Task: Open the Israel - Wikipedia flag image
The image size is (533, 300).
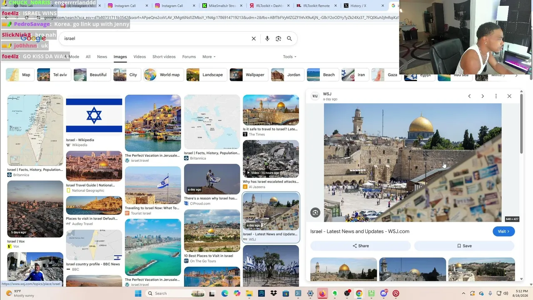Action: coord(94,115)
